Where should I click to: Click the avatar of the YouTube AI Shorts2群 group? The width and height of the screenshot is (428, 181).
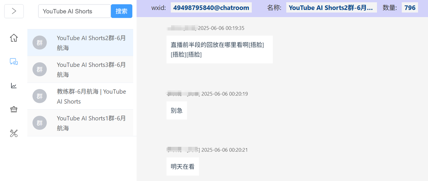click(x=40, y=43)
